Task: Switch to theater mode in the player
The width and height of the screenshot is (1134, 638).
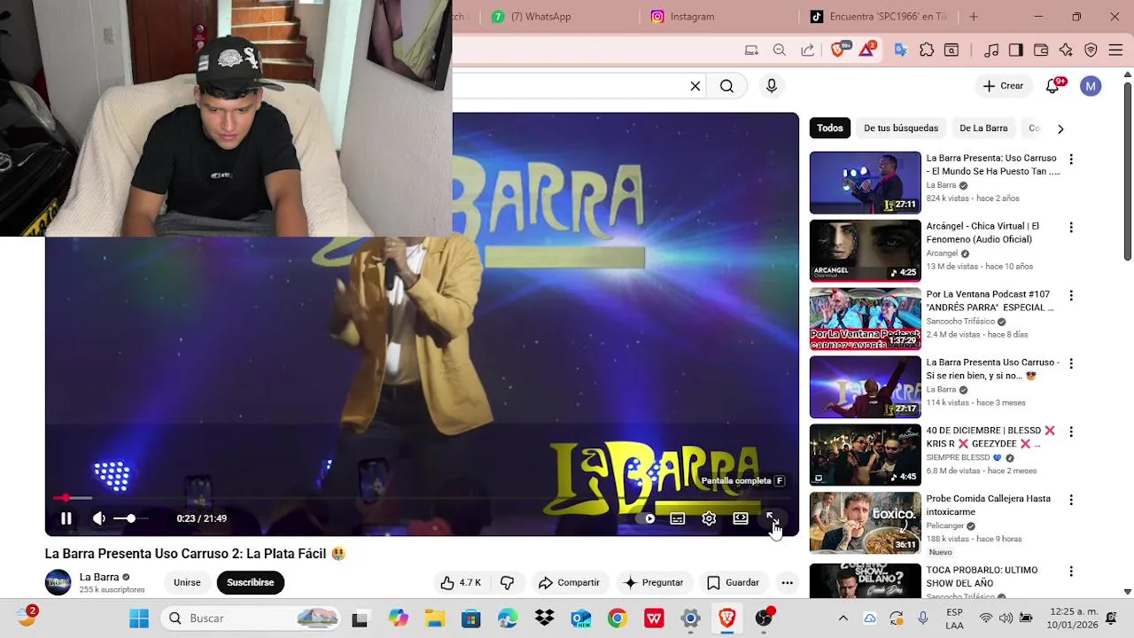Action: pyautogui.click(x=741, y=518)
